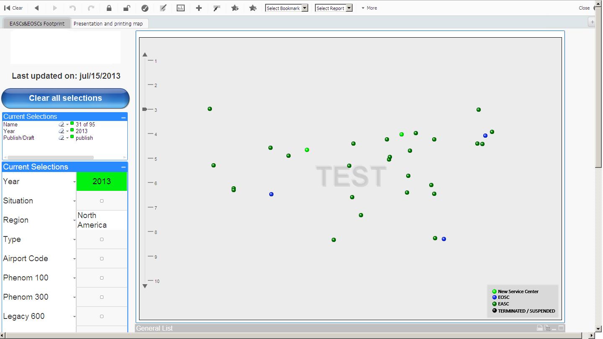The height and width of the screenshot is (339, 603).
Task: Open the Select Report dropdown
Action: click(x=334, y=8)
